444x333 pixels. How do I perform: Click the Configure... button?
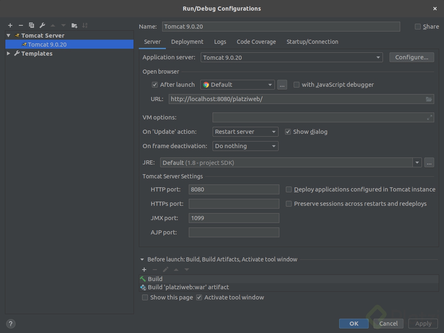pyautogui.click(x=412, y=57)
